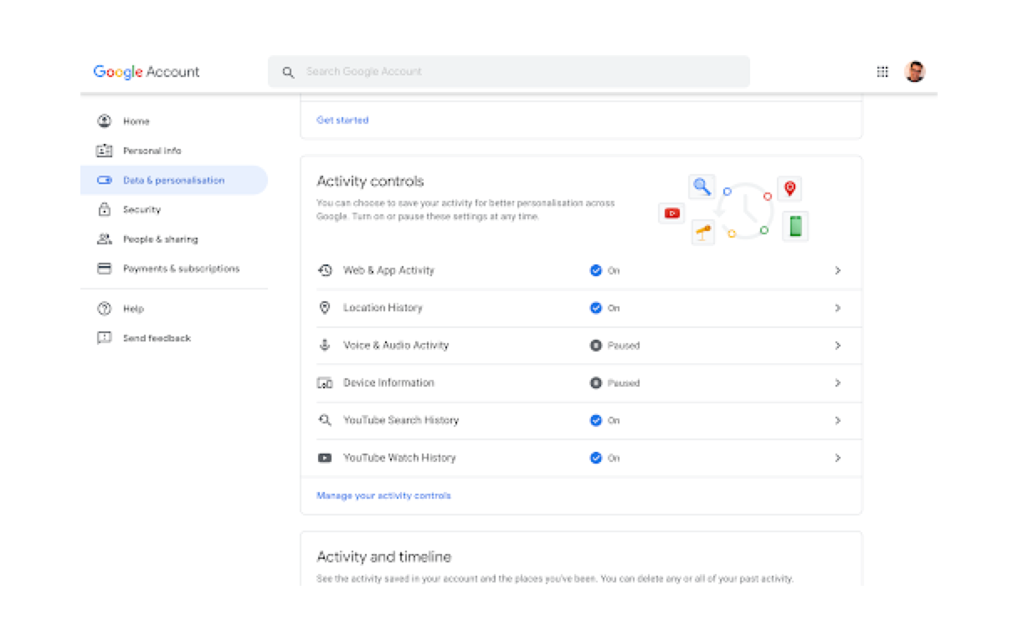The image size is (1018, 636).
Task: Click the Voice & Audio Activity Paused status
Action: [x=614, y=346]
